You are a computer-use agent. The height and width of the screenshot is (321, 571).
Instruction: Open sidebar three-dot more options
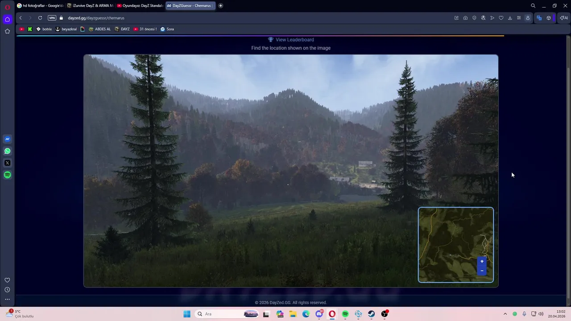pos(7,300)
